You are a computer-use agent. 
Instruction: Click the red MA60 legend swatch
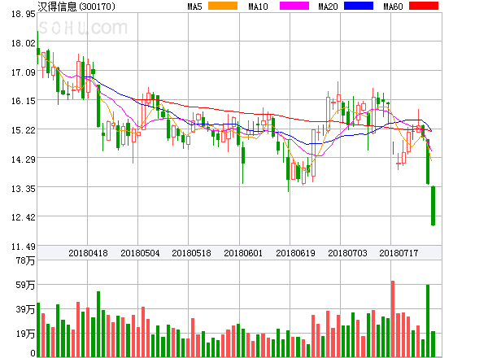[x=424, y=6]
